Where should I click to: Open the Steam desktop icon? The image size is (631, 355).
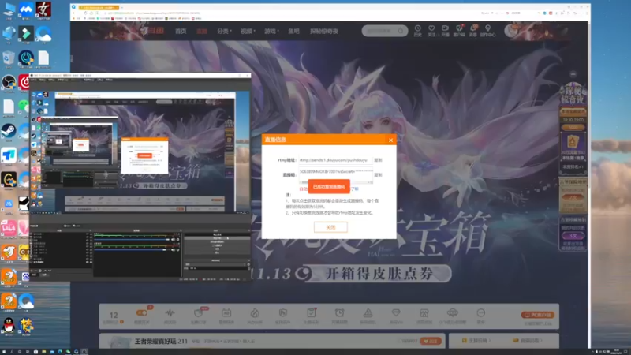9,131
